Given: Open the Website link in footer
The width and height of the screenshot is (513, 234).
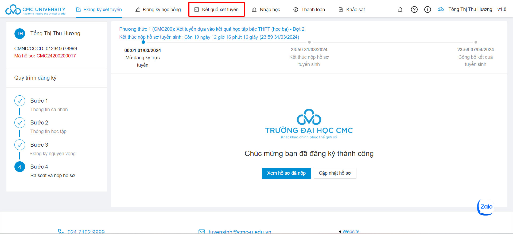Looking at the screenshot, I should click(351, 232).
